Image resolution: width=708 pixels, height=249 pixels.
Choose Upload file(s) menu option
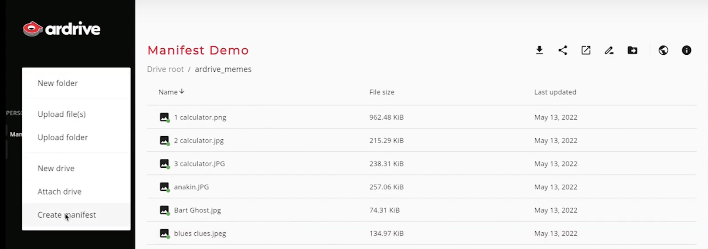61,114
